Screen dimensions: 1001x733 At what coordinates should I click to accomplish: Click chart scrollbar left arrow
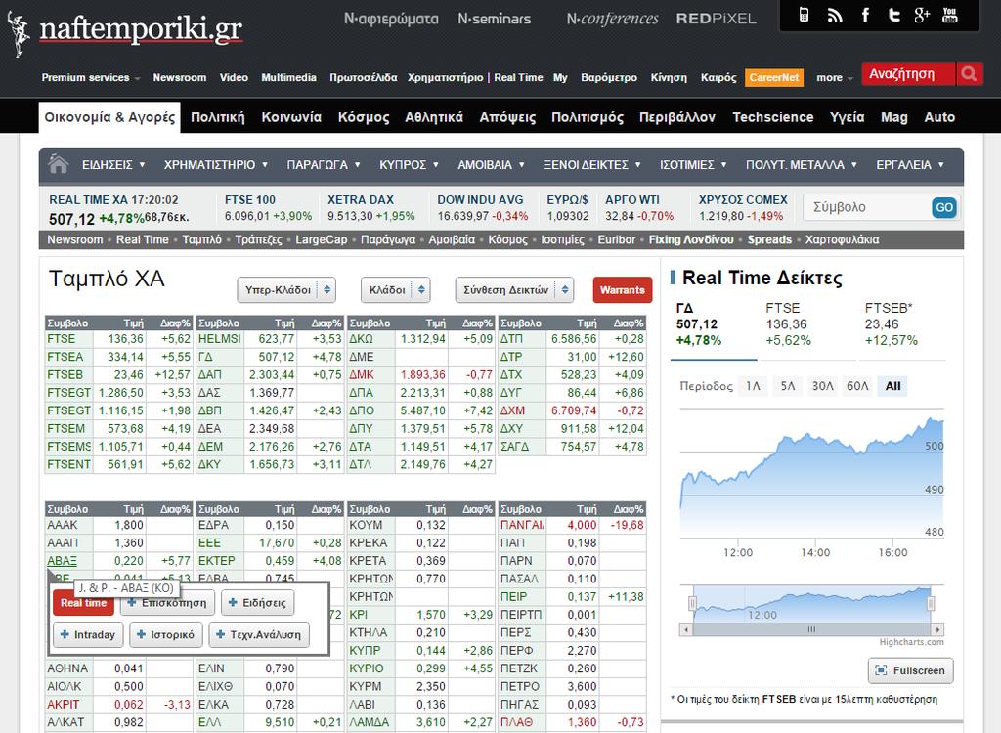[685, 629]
